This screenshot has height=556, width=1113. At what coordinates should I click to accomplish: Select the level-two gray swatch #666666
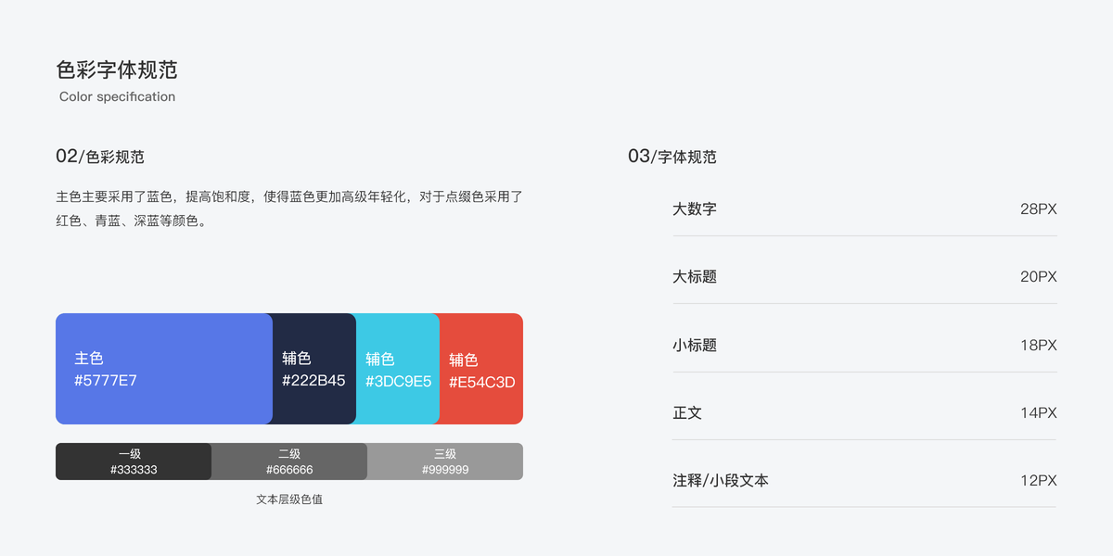click(289, 461)
